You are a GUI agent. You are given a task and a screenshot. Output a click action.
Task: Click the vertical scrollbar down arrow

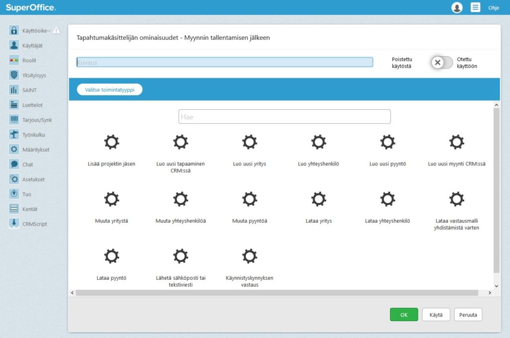[496, 286]
